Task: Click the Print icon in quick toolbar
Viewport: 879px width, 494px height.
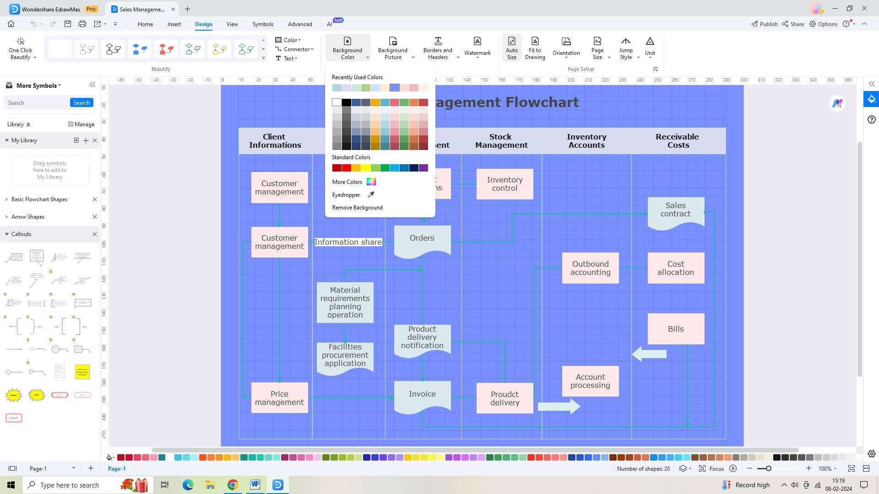Action: tap(82, 24)
